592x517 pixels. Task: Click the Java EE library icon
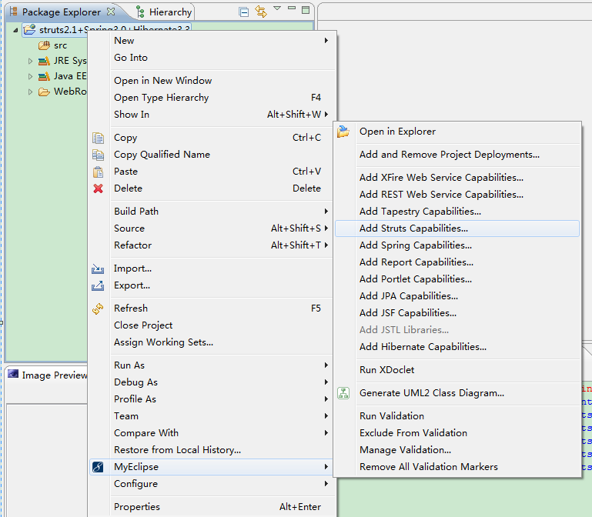44,77
